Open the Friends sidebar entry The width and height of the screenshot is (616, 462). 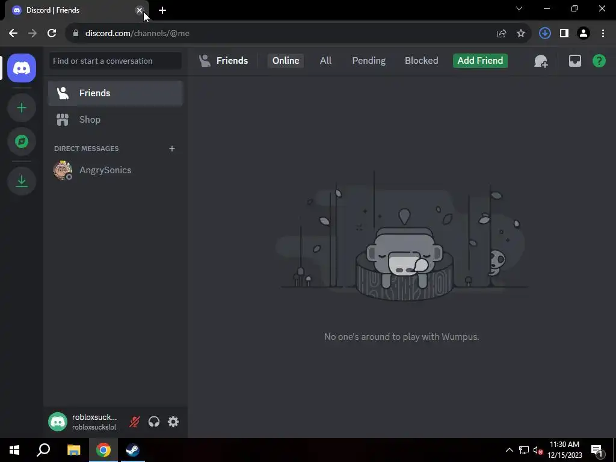(x=115, y=93)
